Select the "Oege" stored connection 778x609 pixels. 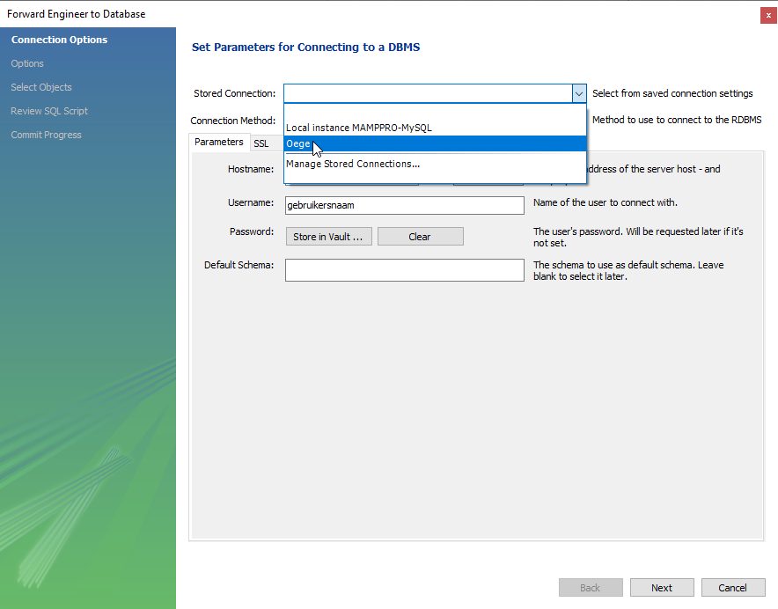[352, 143]
